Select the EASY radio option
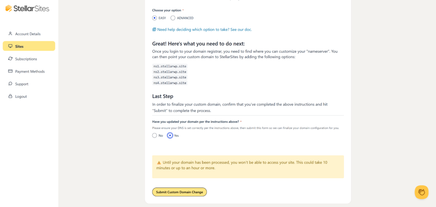The height and width of the screenshot is (207, 436). click(x=155, y=18)
